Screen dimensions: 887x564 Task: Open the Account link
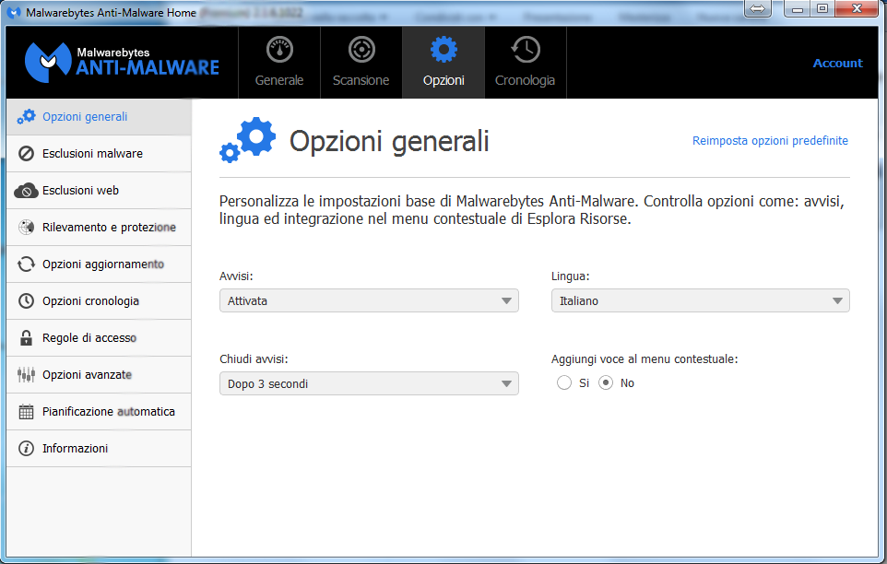click(838, 64)
